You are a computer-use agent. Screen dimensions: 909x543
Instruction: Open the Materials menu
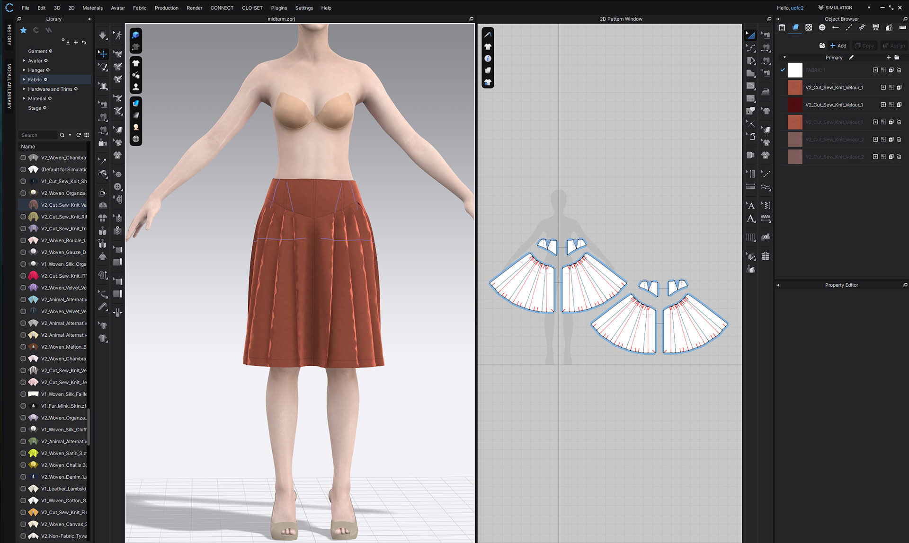tap(92, 8)
